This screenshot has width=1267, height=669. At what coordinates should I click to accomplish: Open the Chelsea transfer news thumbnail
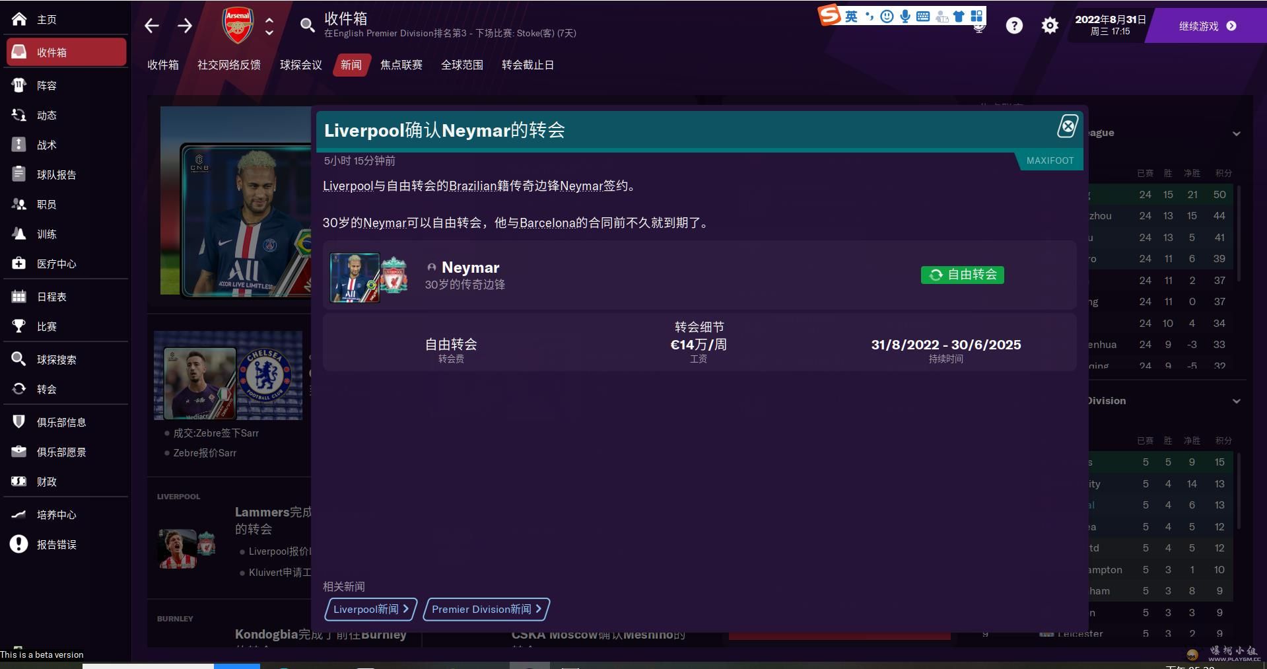228,375
